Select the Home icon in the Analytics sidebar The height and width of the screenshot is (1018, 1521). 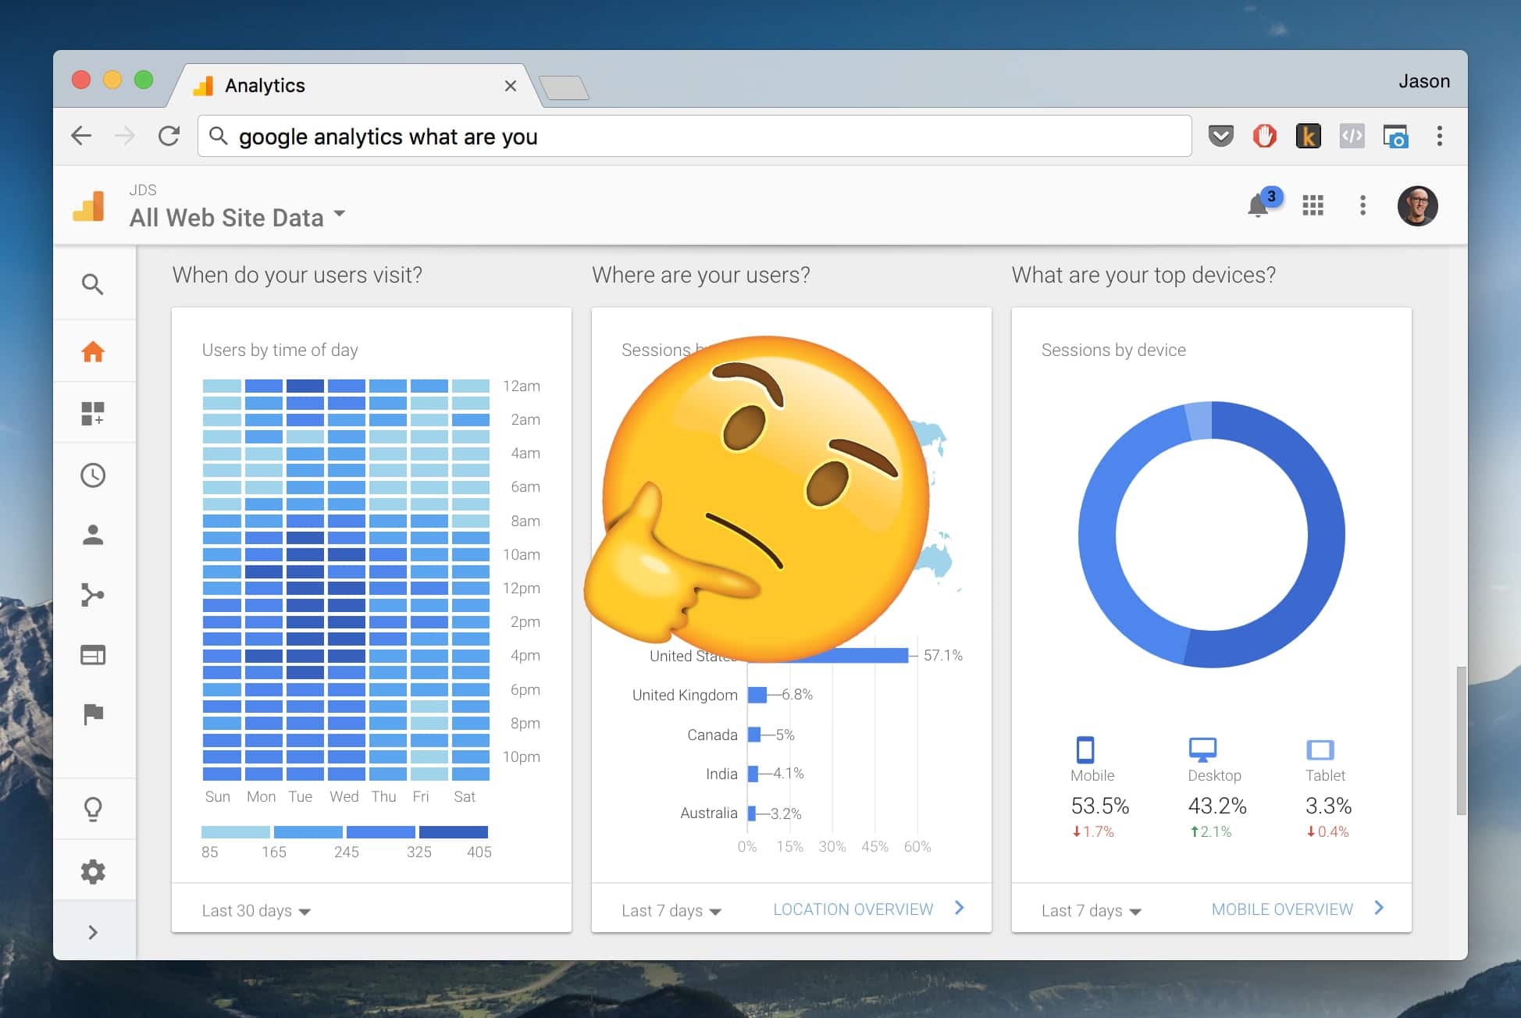coord(94,351)
